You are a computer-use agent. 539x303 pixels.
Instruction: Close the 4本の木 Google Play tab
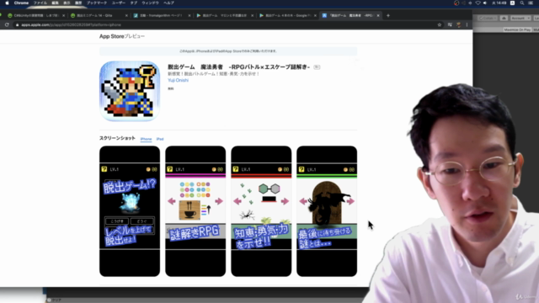[315, 15]
